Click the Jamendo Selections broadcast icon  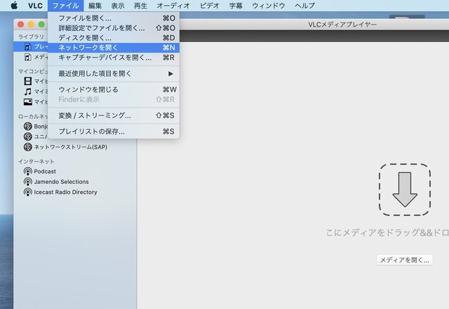pos(28,181)
